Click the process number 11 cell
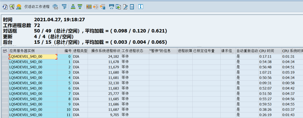This screenshot has width=303, height=118. pyautogui.click(x=65, y=115)
